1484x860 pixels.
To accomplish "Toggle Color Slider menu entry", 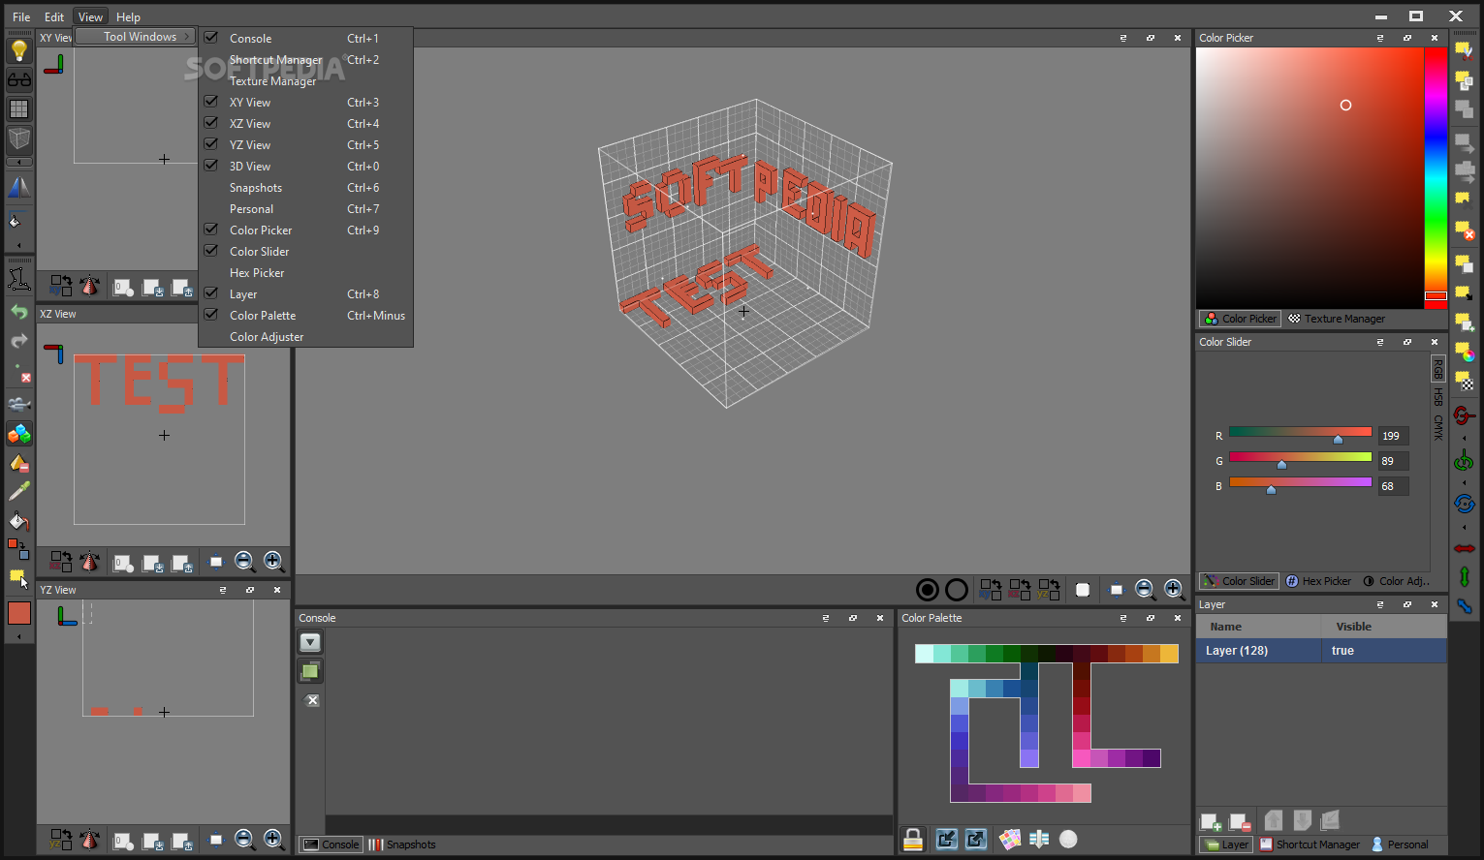I will (305, 252).
